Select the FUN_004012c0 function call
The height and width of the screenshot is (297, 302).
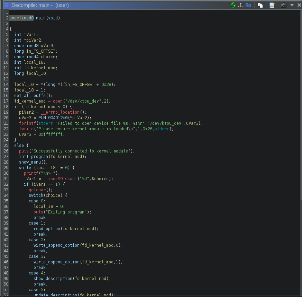click(53, 118)
